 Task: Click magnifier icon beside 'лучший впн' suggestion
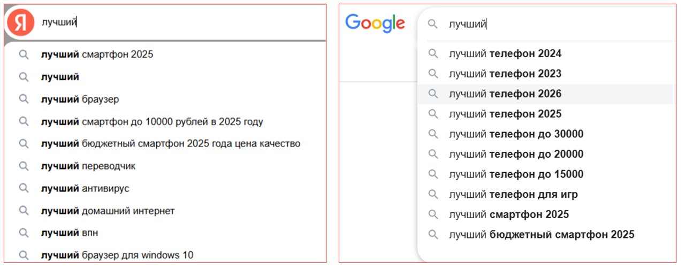(x=24, y=233)
